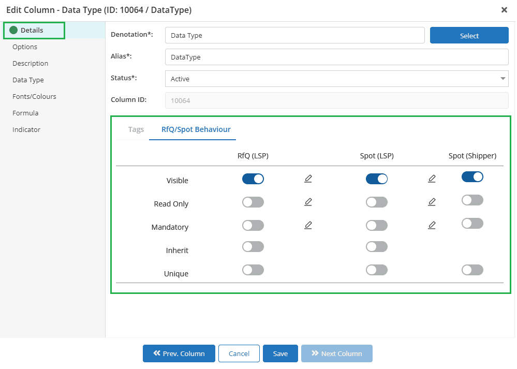Screen dimensions: 517x369
Task: Switch to the Tags tab
Action: 136,129
